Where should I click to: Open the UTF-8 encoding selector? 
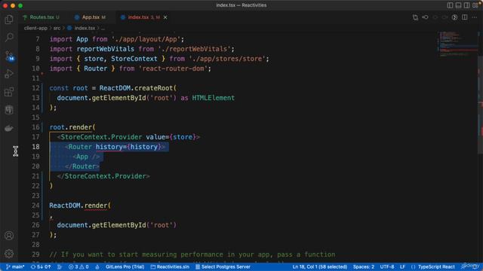tap(387, 266)
